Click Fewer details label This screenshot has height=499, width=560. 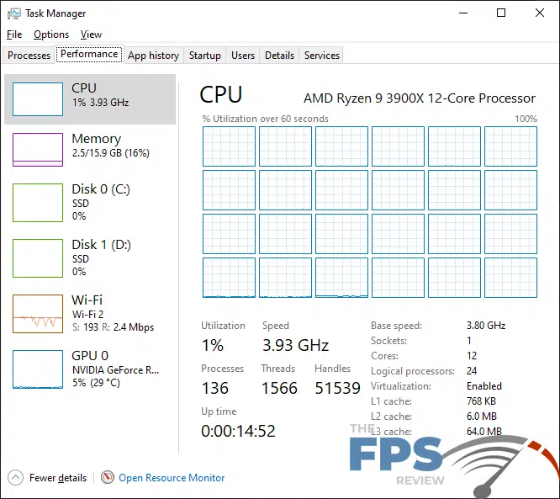58,478
